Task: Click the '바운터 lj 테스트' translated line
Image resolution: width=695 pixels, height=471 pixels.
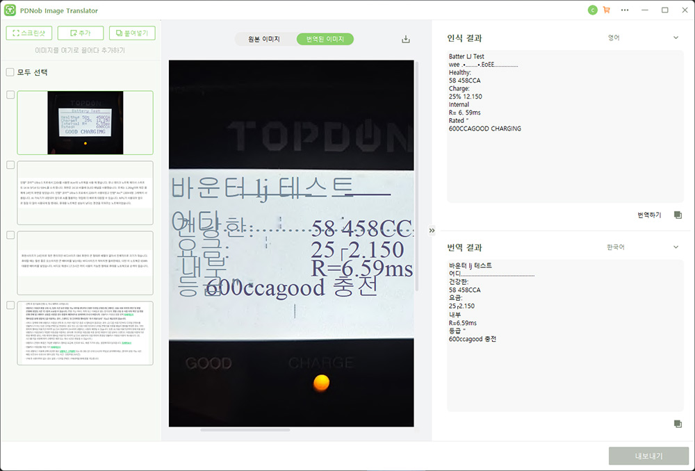Action: (x=471, y=265)
